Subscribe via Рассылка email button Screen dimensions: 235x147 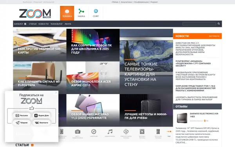tap(22, 116)
